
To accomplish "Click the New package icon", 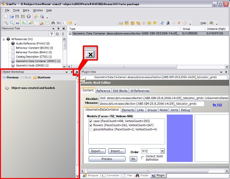I will coord(6,17).
